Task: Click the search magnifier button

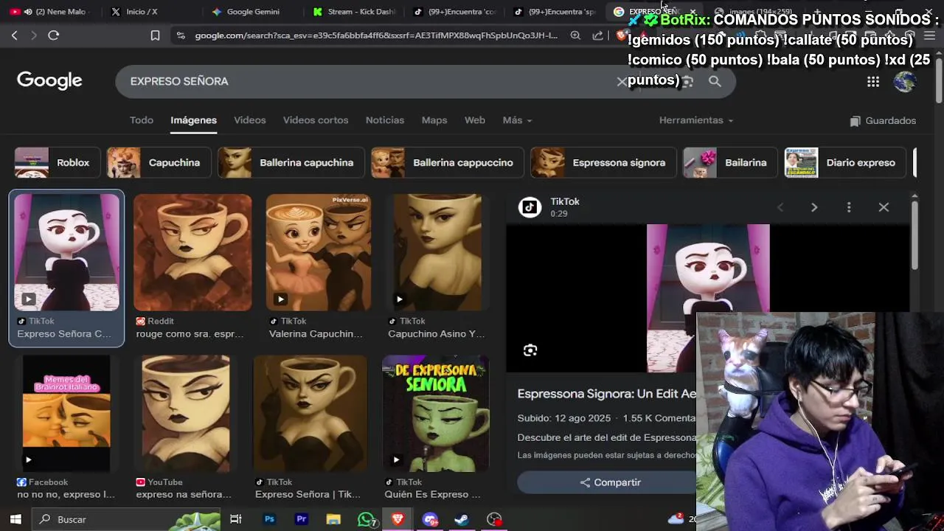Action: point(715,81)
